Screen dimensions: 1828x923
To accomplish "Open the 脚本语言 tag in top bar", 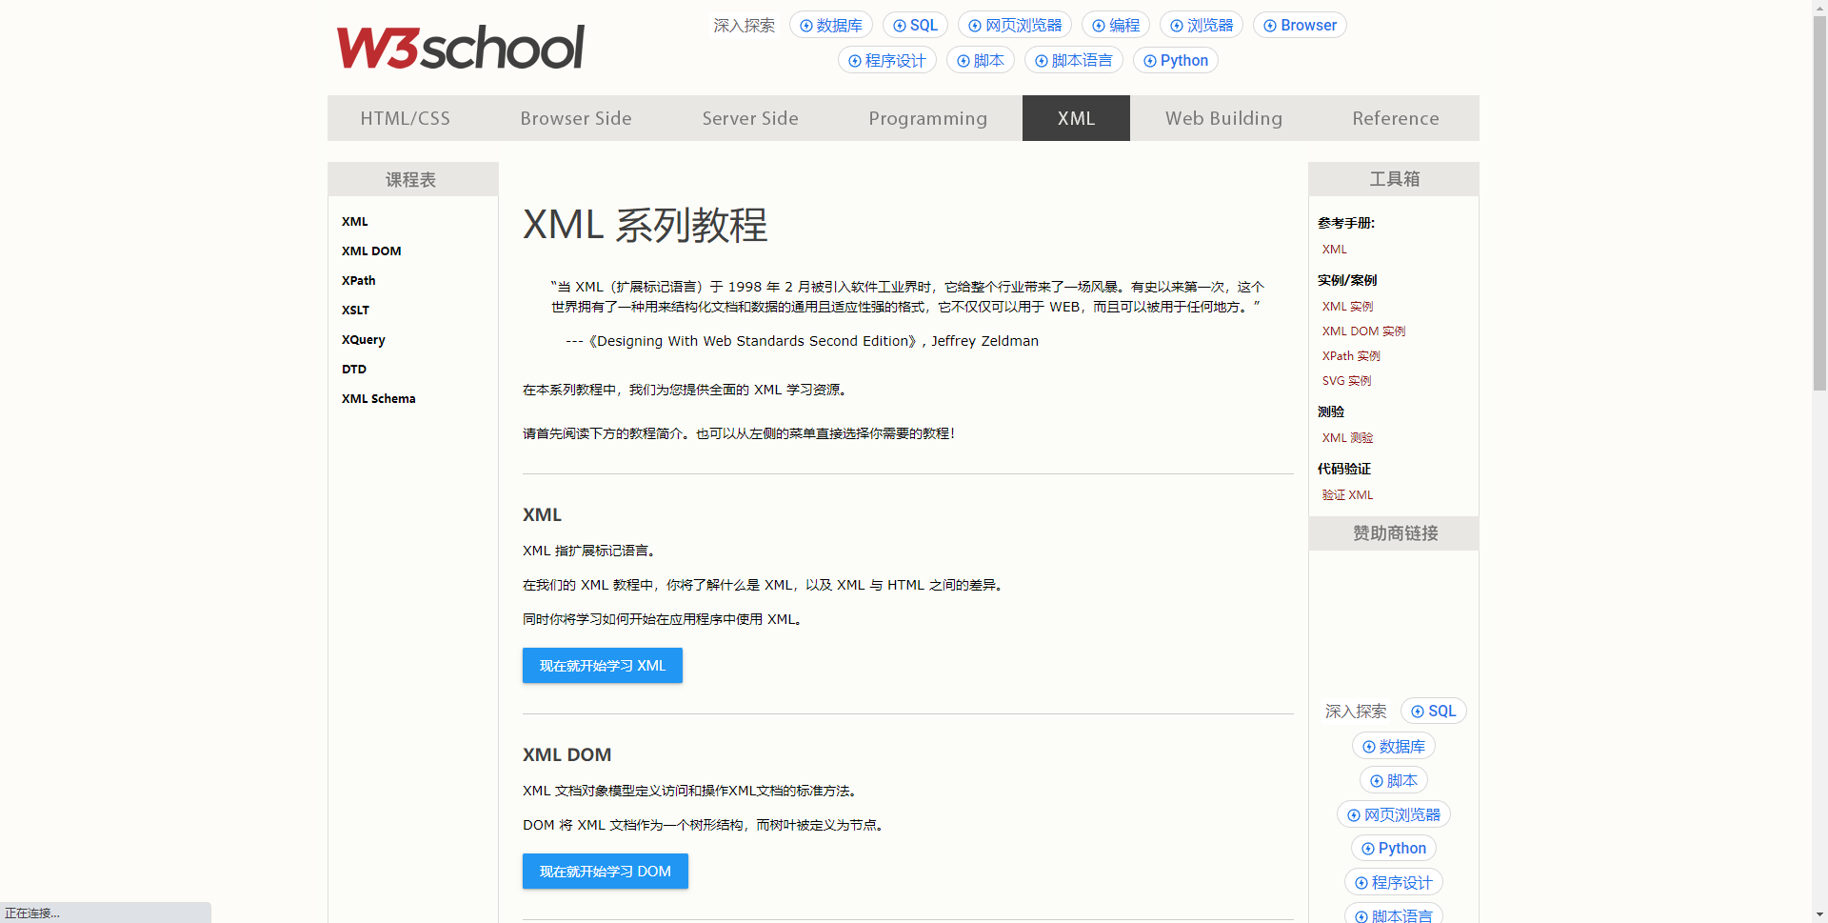I will coord(1074,60).
